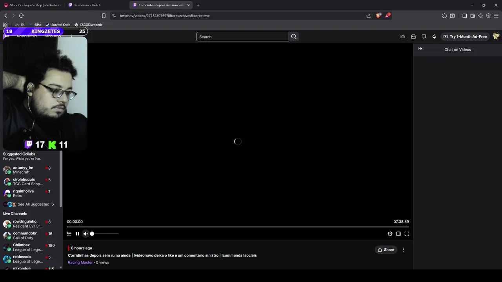Open riquinholive suggested channel
The width and height of the screenshot is (502, 282).
point(31,193)
